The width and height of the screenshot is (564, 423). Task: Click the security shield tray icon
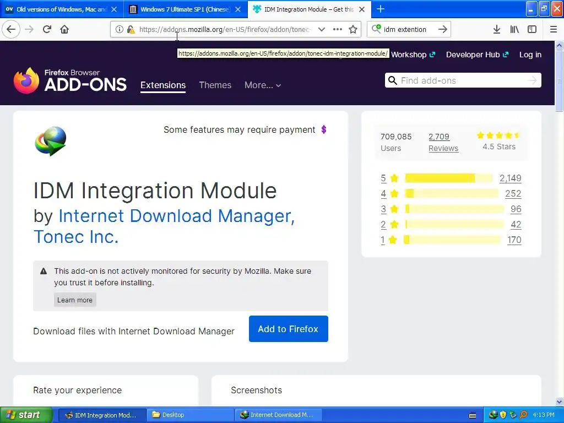[x=503, y=415]
